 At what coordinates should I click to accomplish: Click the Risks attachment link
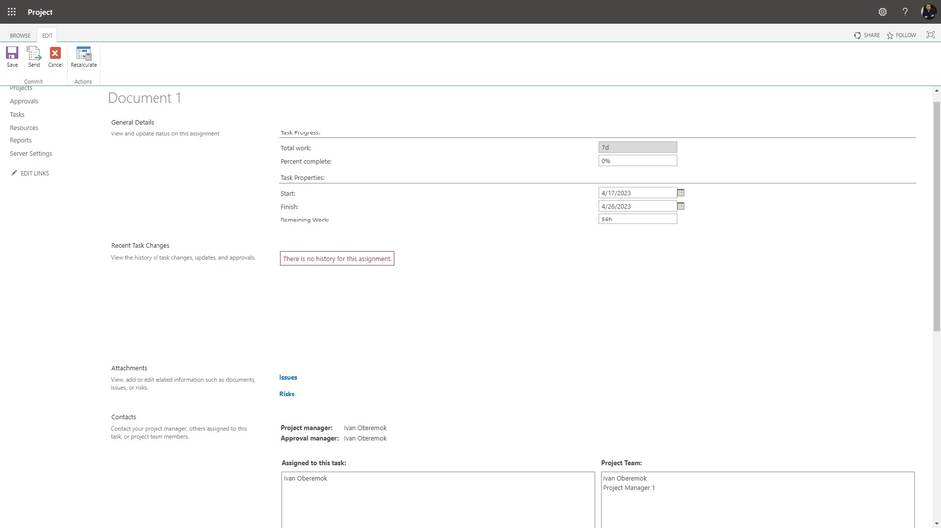pos(287,394)
